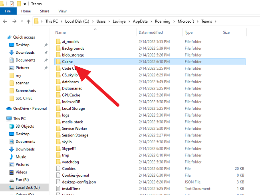Click Videos icon in sidebar
This screenshot has width=260, height=195.
coord(12,172)
